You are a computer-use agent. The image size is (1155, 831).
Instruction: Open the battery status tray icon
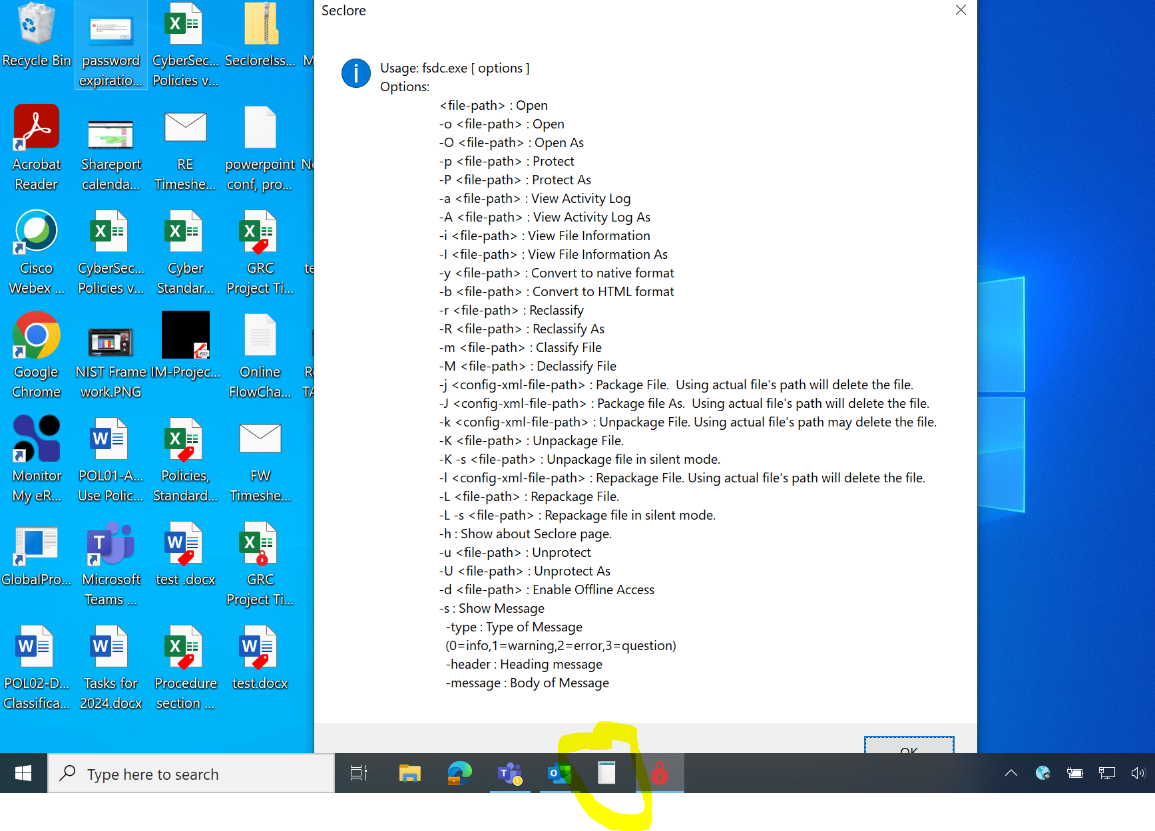pos(1074,773)
